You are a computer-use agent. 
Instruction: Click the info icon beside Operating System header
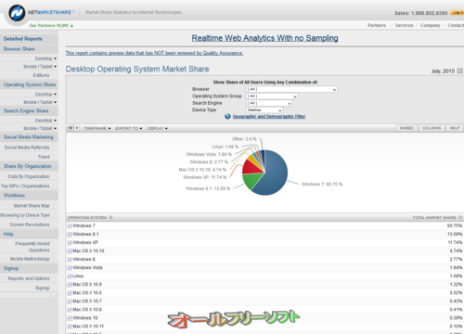tap(110, 217)
